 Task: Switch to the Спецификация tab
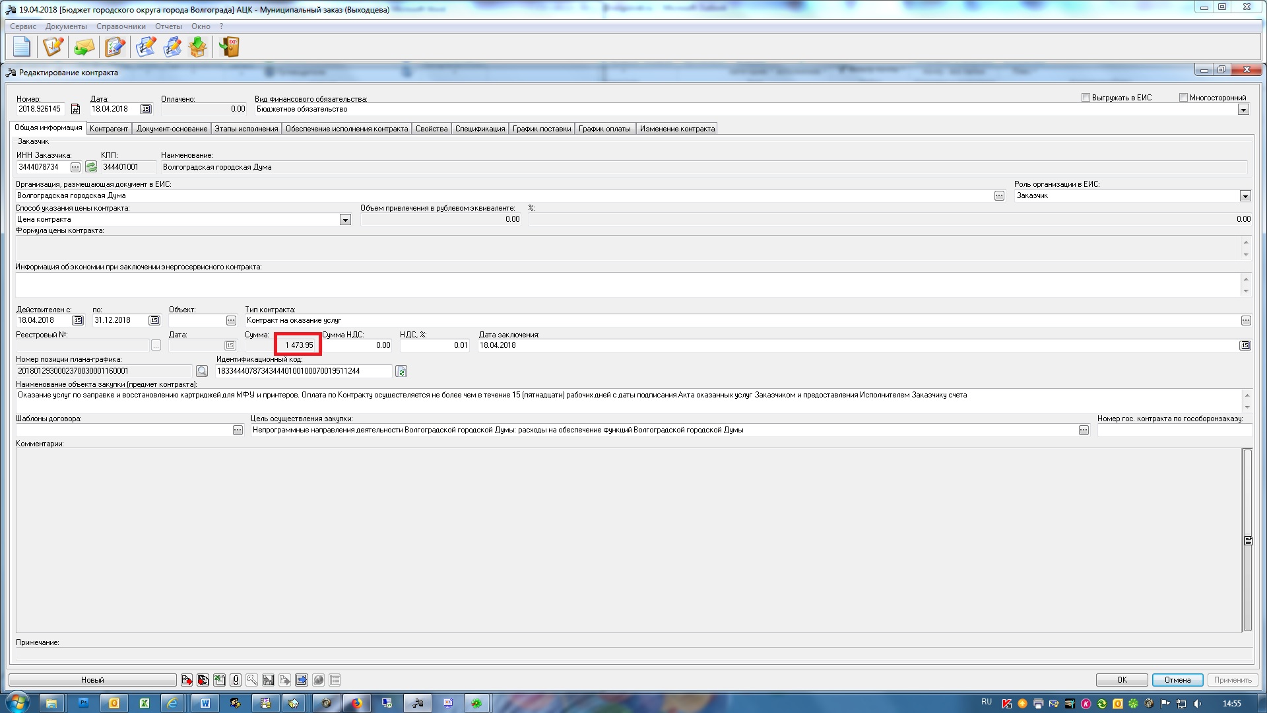480,129
